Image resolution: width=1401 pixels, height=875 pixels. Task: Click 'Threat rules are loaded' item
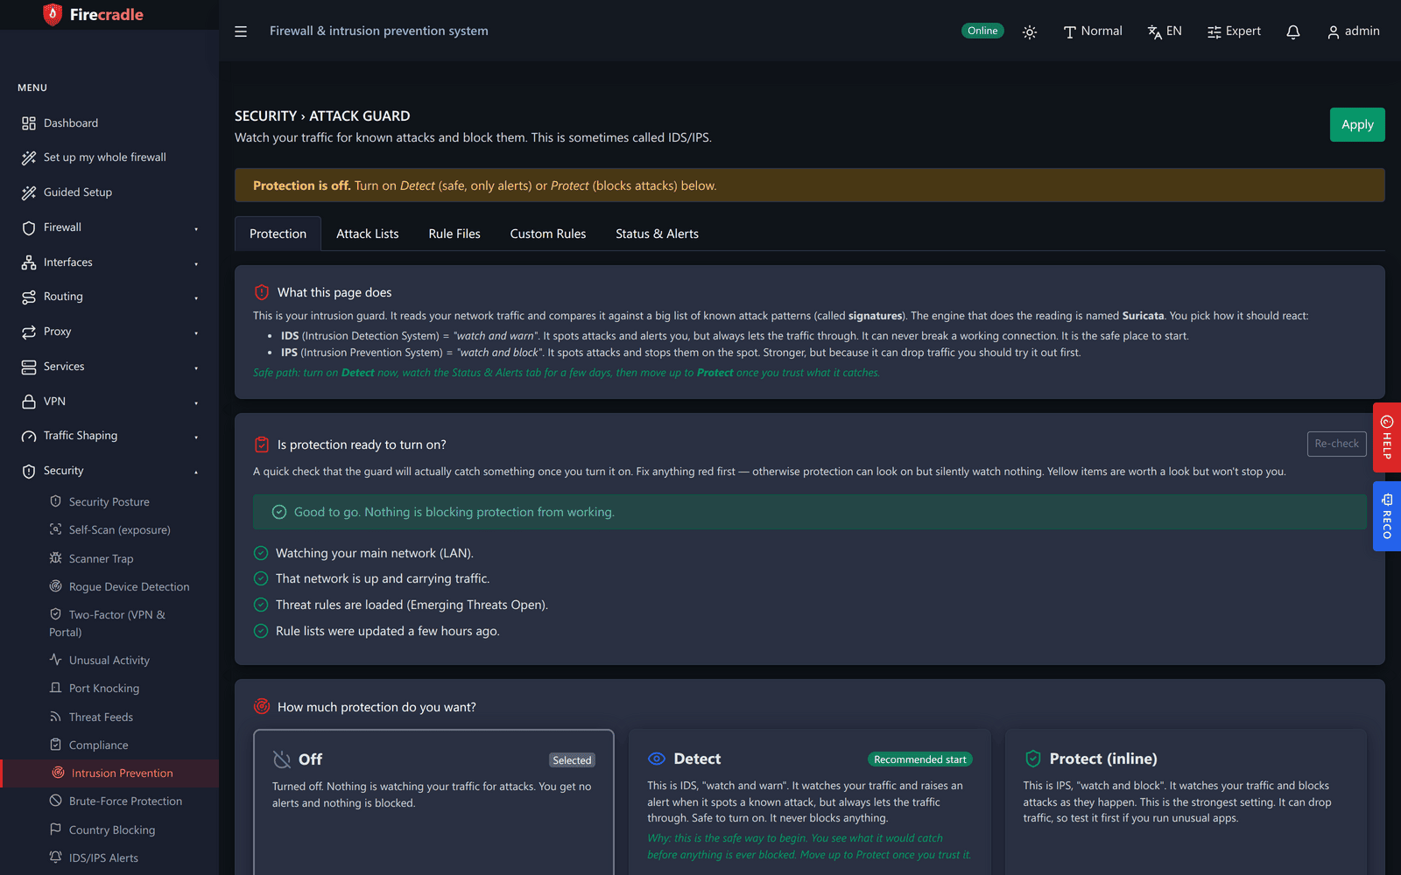tap(400, 605)
